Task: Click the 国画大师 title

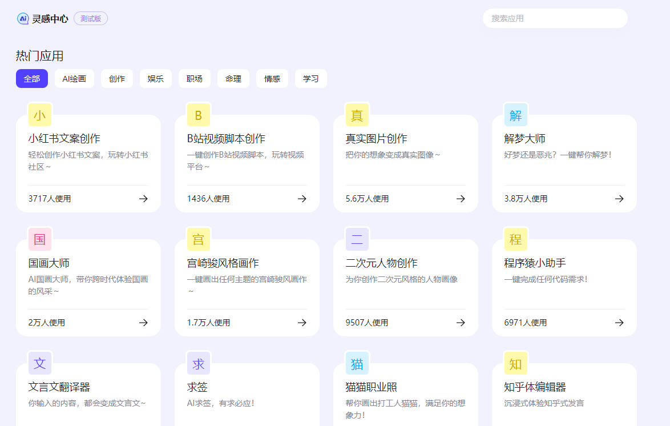Action: click(x=49, y=263)
